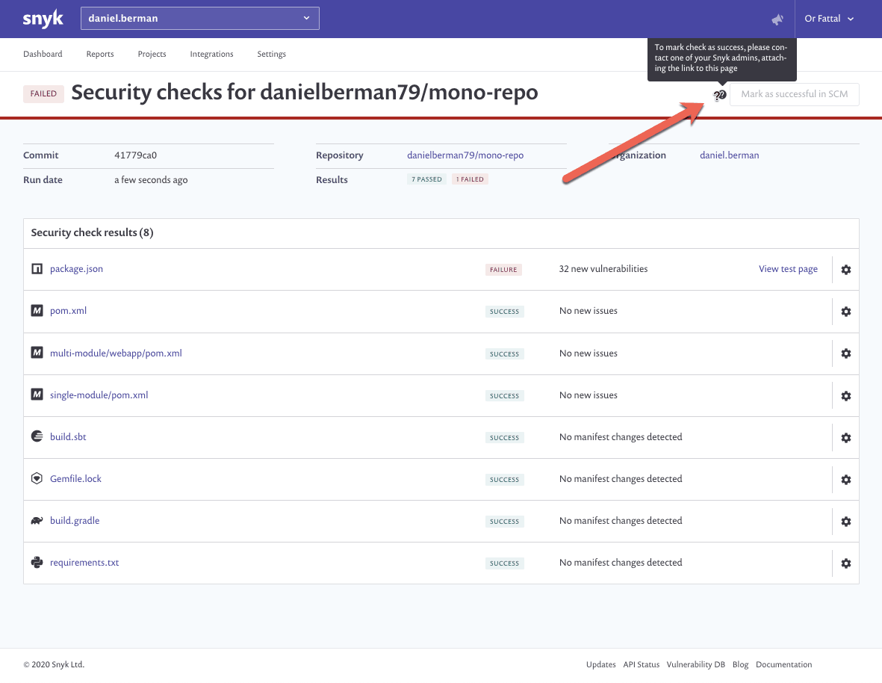Image resolution: width=882 pixels, height=683 pixels.
Task: Switch to the Projects tab
Action: (152, 54)
